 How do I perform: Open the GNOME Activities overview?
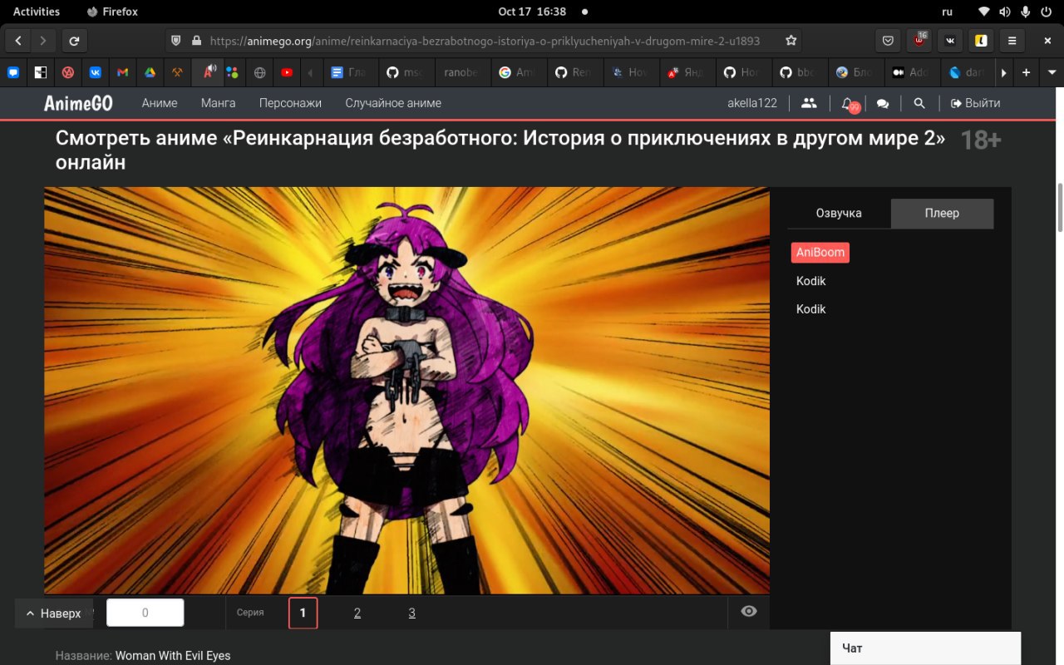coord(37,12)
